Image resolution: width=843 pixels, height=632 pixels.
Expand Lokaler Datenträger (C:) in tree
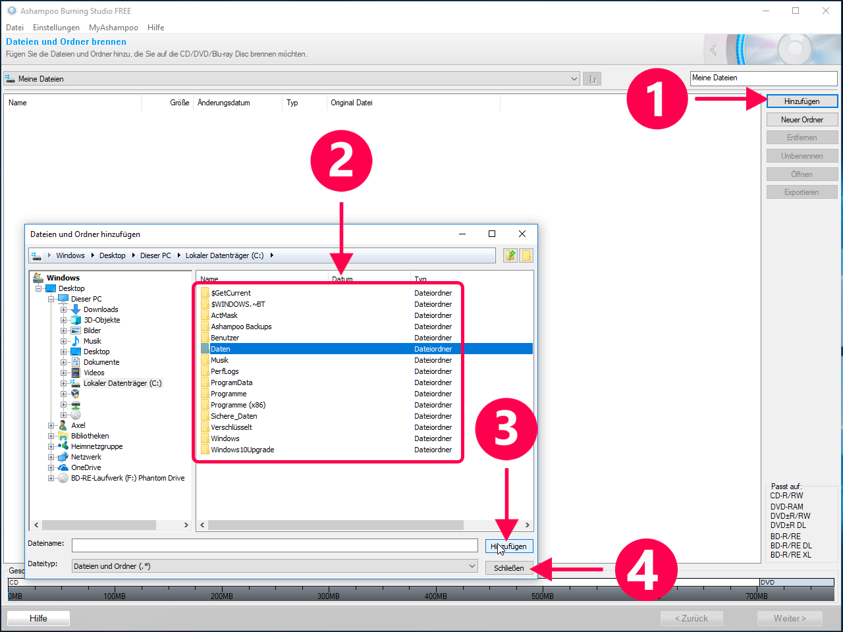63,383
